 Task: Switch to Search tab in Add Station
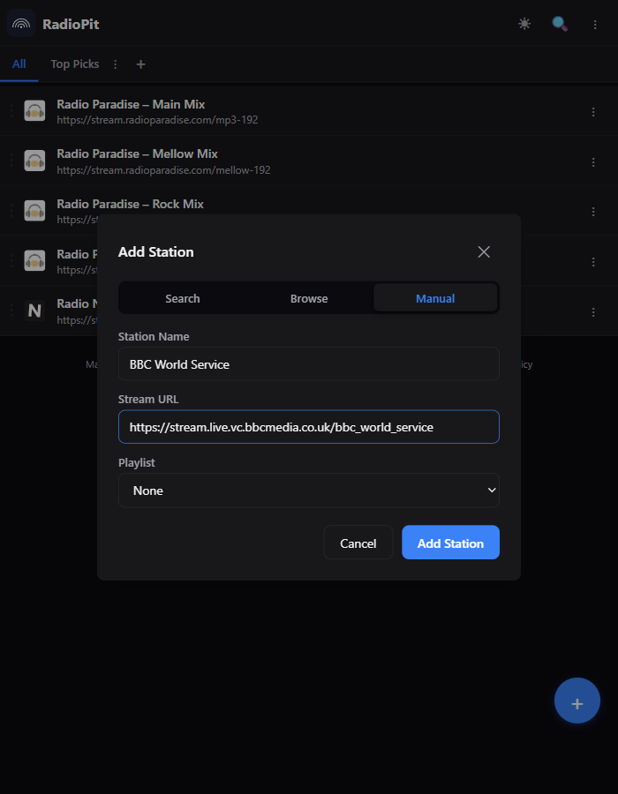183,298
